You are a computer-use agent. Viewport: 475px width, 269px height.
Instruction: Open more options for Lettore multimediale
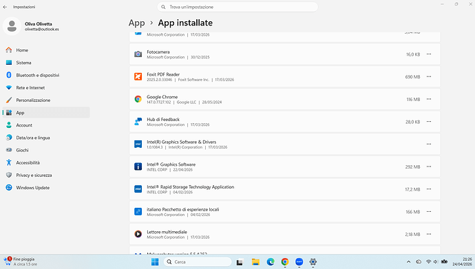tap(429, 234)
